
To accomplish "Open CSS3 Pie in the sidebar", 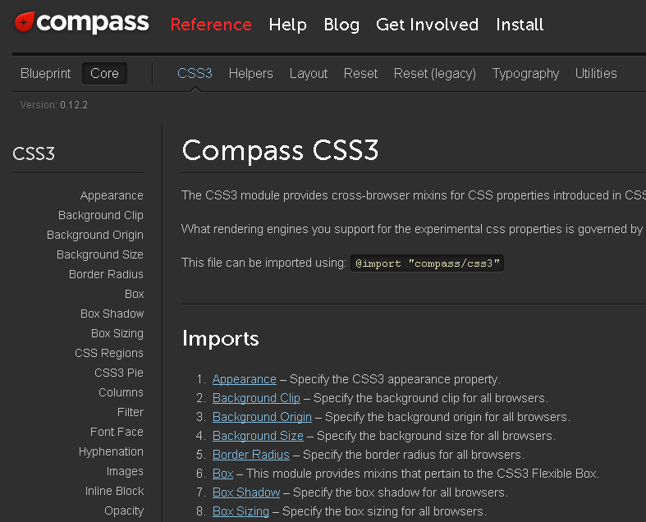I will [119, 373].
